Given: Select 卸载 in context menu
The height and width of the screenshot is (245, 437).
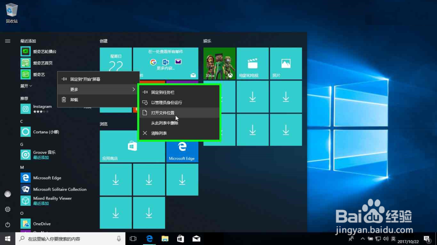Looking at the screenshot, I should [x=98, y=99].
